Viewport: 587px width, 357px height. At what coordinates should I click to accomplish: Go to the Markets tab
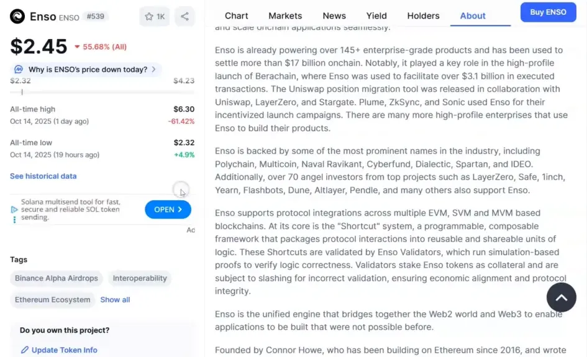285,16
